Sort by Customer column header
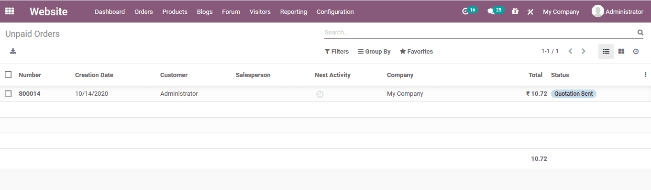651x190 pixels. point(174,75)
